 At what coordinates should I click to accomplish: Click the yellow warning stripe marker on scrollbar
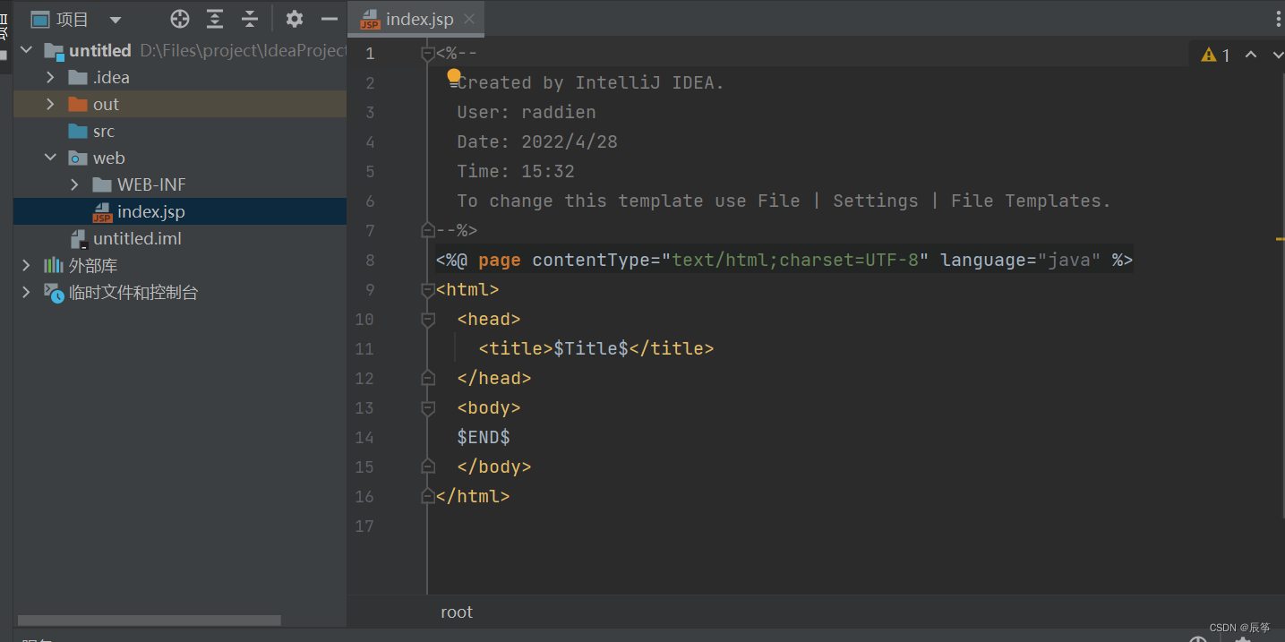(1281, 240)
